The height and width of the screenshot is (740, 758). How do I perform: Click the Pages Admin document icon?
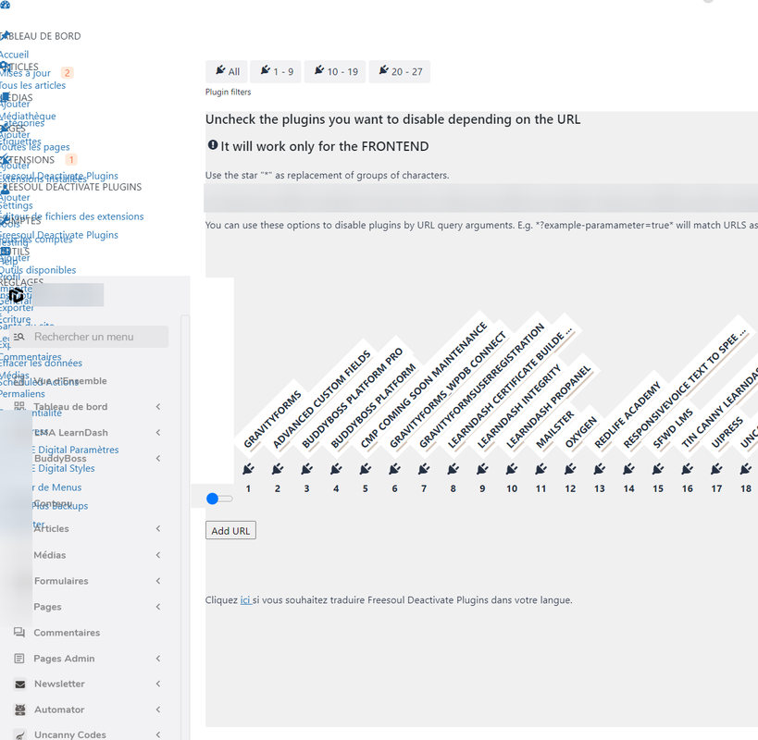[19, 659]
